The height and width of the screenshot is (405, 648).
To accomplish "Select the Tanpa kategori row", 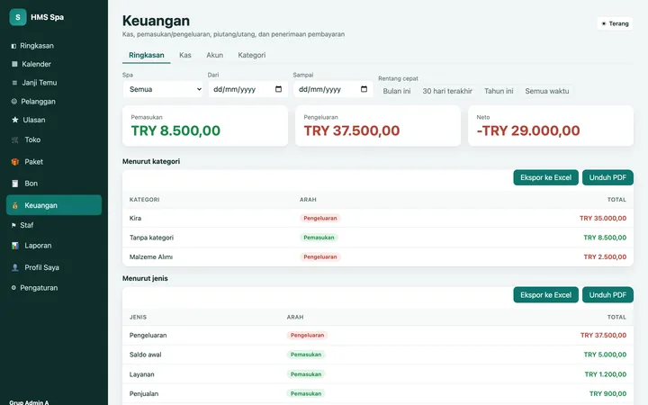I will click(x=378, y=238).
